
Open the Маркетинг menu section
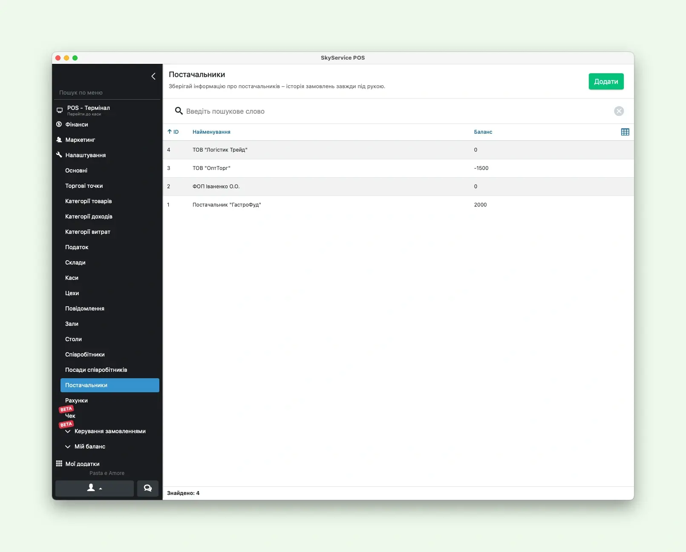[x=80, y=140]
